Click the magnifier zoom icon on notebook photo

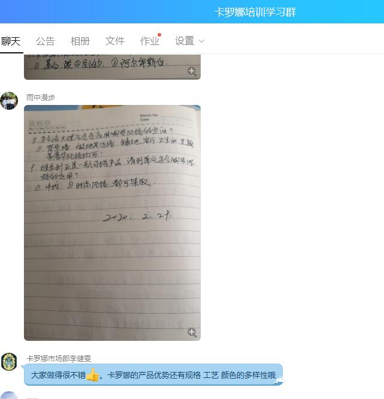[x=192, y=332]
